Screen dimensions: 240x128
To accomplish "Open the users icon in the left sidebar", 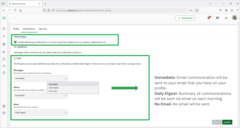I will pos(4,66).
